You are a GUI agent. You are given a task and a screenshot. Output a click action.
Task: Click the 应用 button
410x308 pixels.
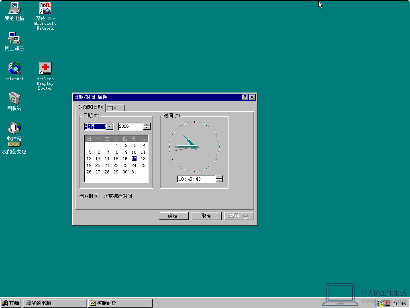pyautogui.click(x=239, y=216)
